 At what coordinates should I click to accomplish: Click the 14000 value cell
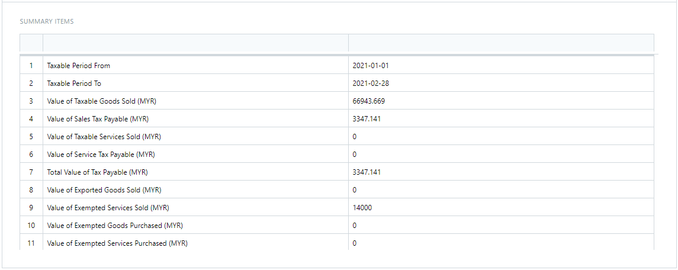click(x=362, y=208)
